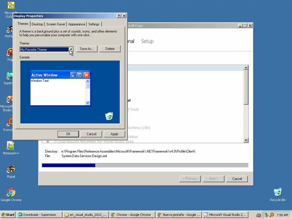Viewport: 292px width, 219px height.
Task: Switch to the Themes tab
Action: point(23,24)
